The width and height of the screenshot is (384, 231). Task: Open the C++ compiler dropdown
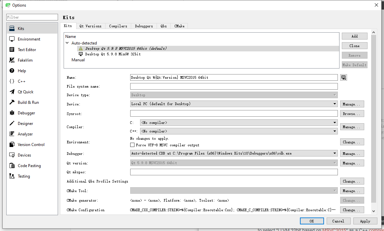pos(239,131)
